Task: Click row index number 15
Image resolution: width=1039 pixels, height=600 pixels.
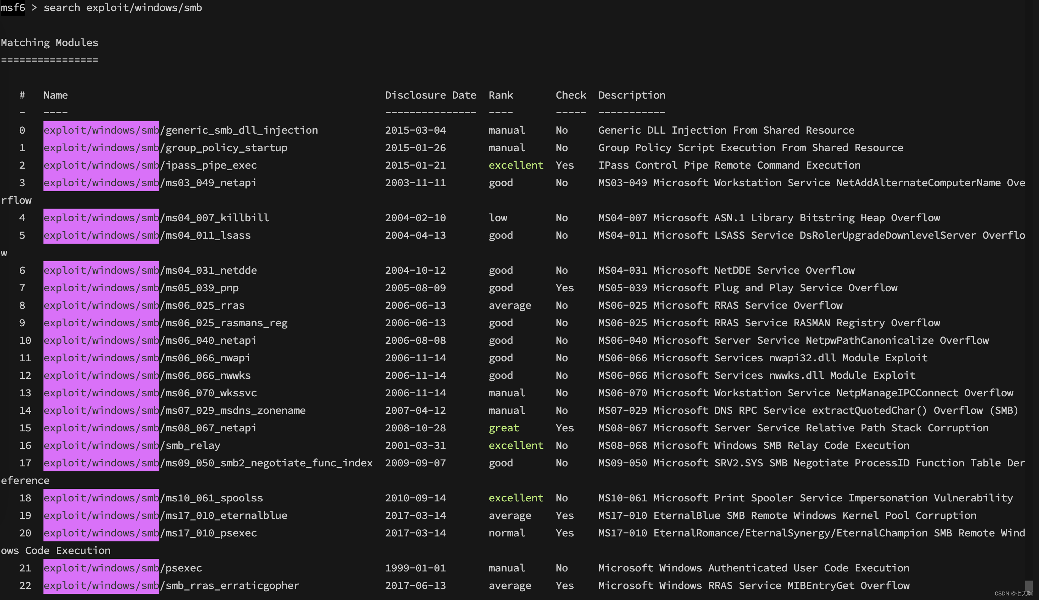Action: click(x=25, y=428)
